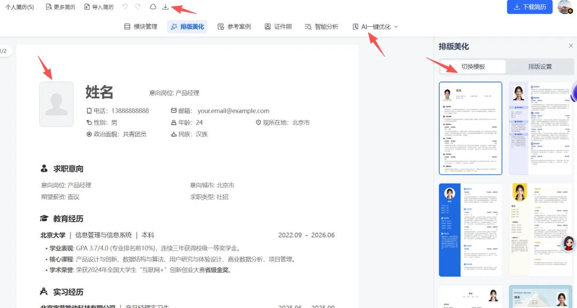Choose the lavender sidebar resume template

[x=541, y=128]
